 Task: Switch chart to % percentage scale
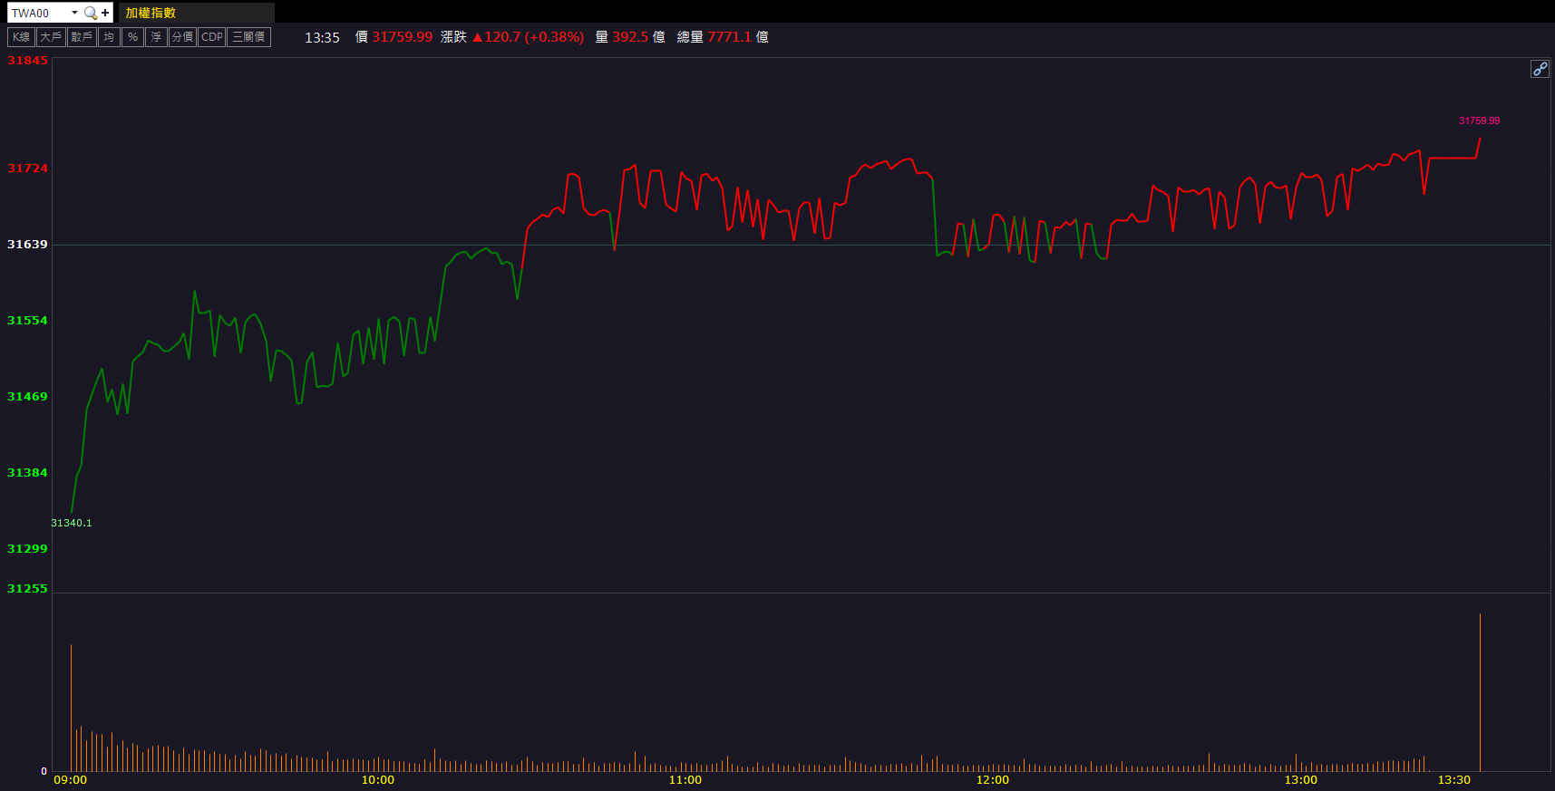[x=132, y=37]
